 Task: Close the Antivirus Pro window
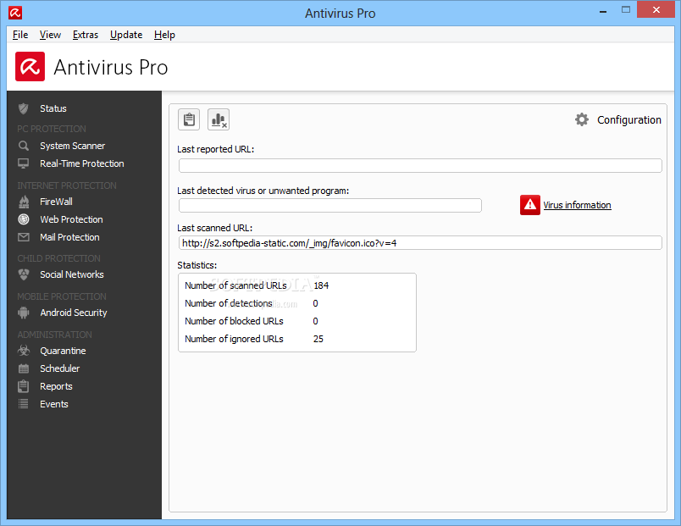click(656, 9)
